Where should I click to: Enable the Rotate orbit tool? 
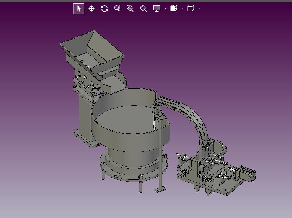pos(104,9)
